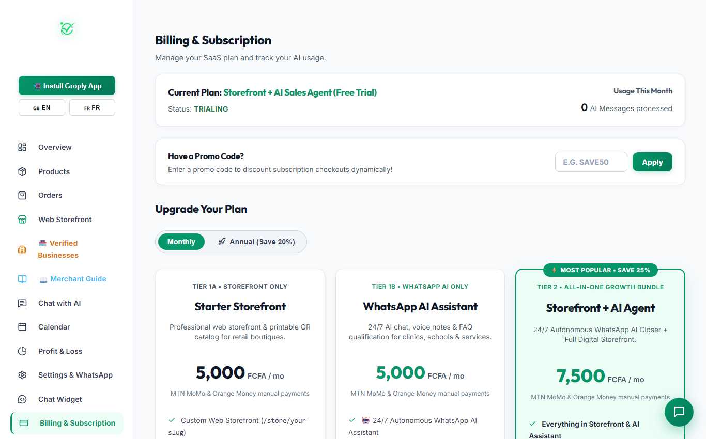Click the Groply checkmark logo
Viewport: 706px width, 439px height.
pos(67,28)
